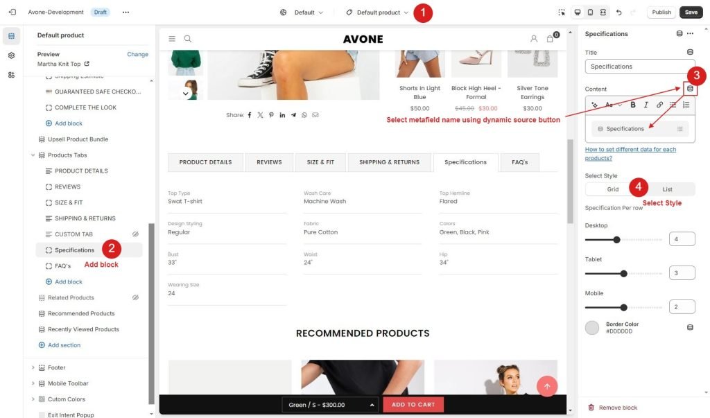Image resolution: width=710 pixels, height=418 pixels.
Task: Expand the Footer section group
Action: click(x=33, y=367)
